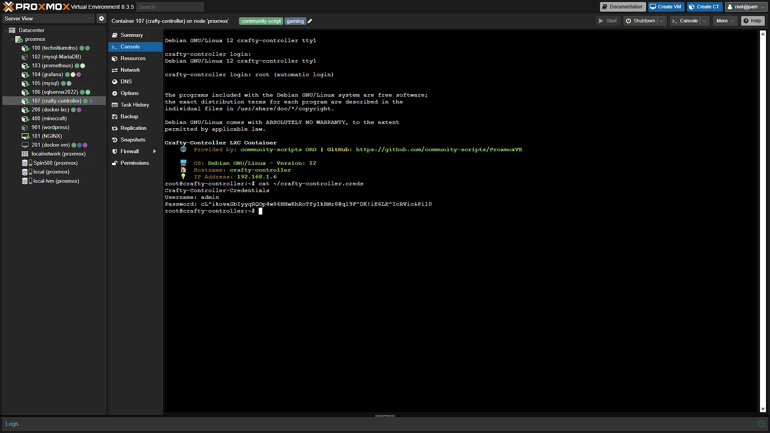Select container 103 (prometheus)
The height and width of the screenshot is (433, 770).
click(52, 66)
